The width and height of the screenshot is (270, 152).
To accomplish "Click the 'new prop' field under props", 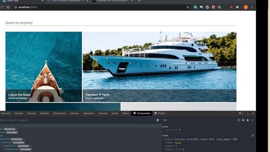I will [x=170, y=130].
